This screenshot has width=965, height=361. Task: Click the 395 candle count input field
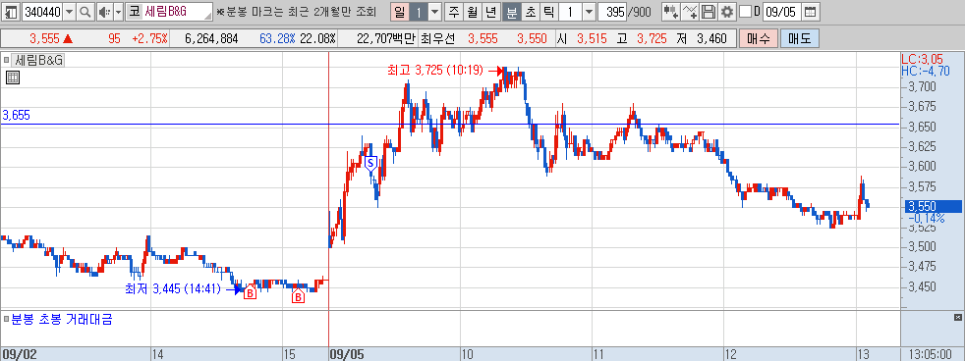(x=612, y=12)
